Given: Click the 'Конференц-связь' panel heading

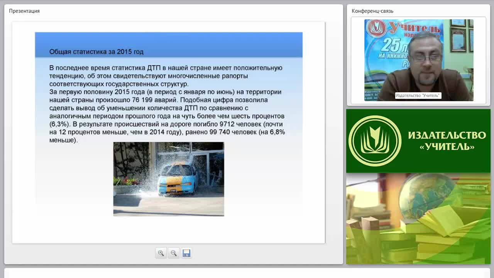Looking at the screenshot, I should 372,11.
